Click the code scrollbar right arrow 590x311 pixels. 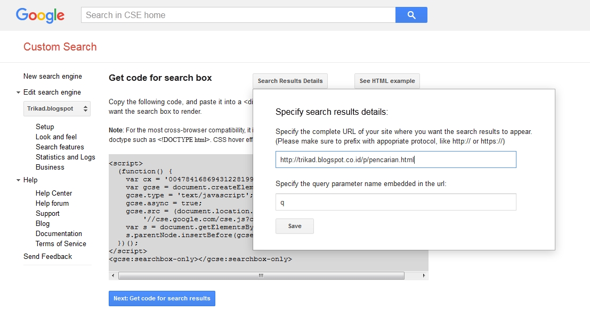coord(424,275)
